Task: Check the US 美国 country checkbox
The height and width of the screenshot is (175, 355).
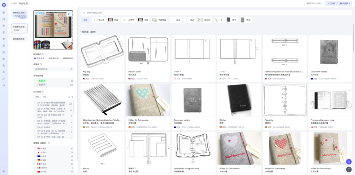Action: 35,148
